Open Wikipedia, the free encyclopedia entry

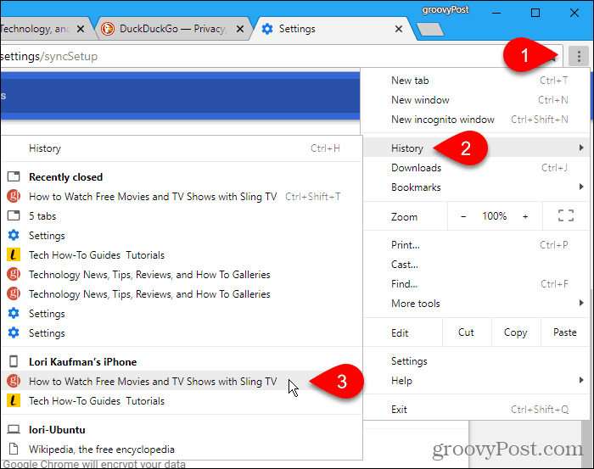(182, 449)
